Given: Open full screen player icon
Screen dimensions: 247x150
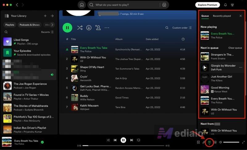Looking at the screenshot, I should (243, 142).
